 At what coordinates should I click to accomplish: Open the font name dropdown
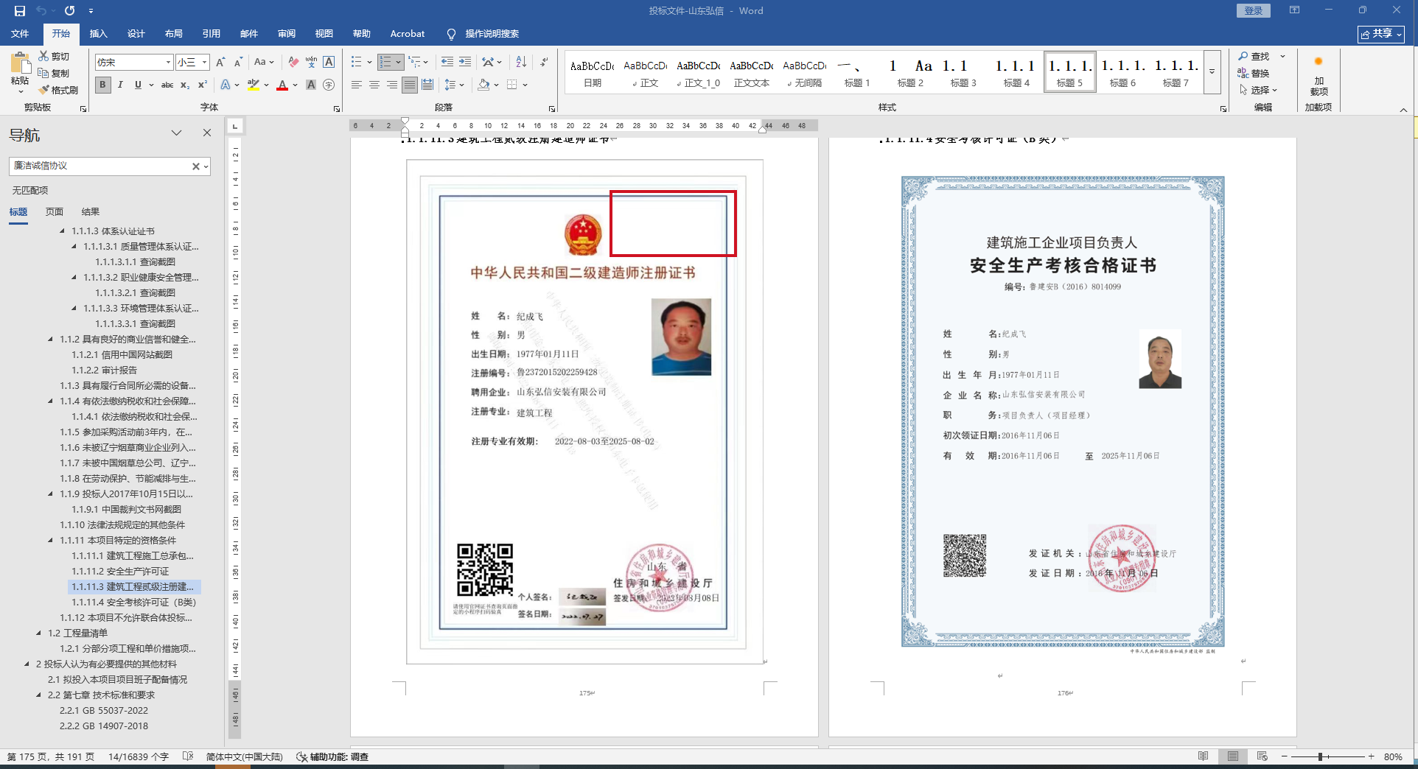[x=168, y=63]
